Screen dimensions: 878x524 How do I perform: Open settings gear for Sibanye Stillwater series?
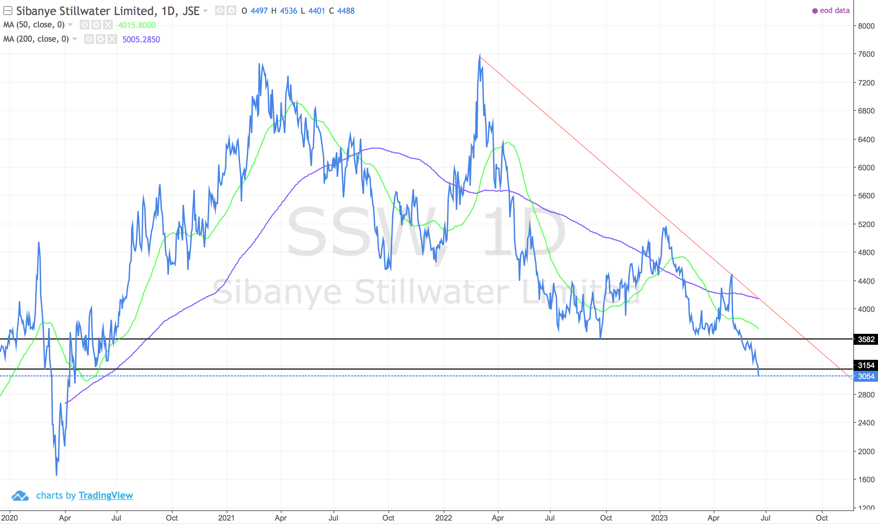(x=231, y=11)
